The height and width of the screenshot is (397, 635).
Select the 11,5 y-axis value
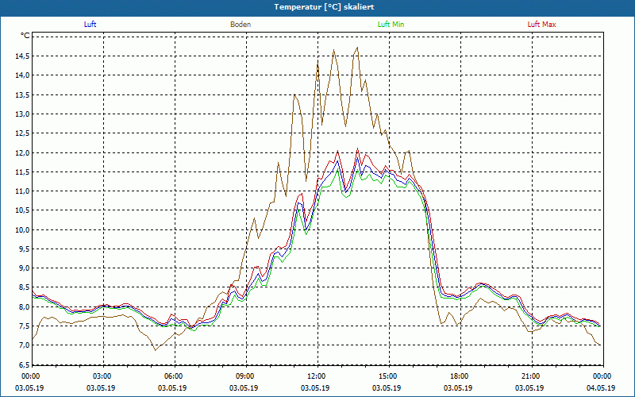(22, 172)
